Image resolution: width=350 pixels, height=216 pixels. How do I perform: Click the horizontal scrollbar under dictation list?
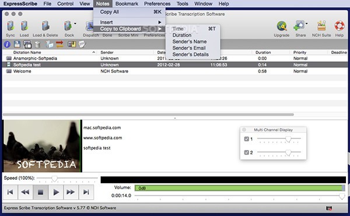click(148, 114)
